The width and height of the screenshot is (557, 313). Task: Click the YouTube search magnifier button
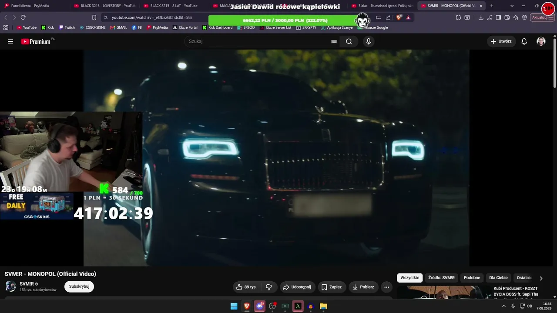point(349,41)
